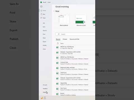The image size is (134, 100).
Task: Select Share in the backstage sidebar
Action: tap(44, 38)
